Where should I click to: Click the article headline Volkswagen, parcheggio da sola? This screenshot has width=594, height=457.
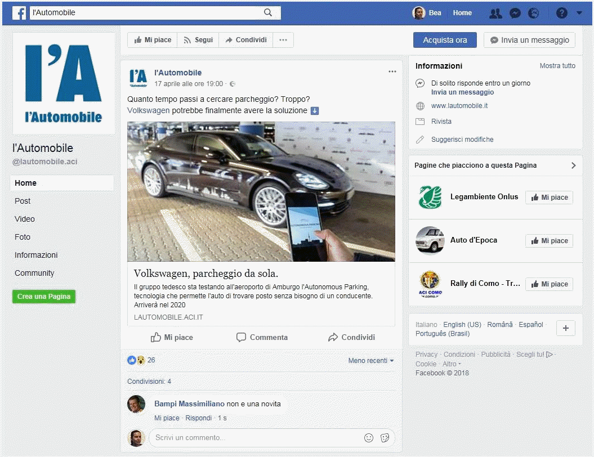[x=206, y=274]
